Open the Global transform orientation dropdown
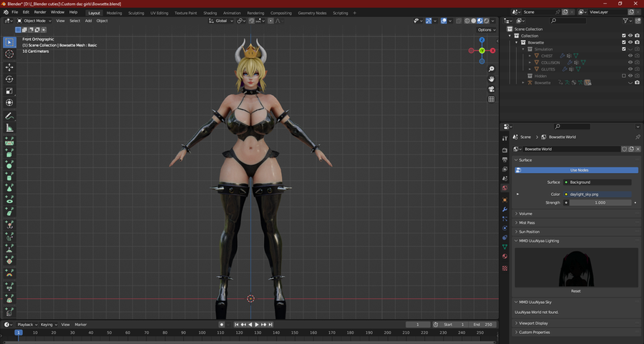This screenshot has width=644, height=344. (x=221, y=21)
